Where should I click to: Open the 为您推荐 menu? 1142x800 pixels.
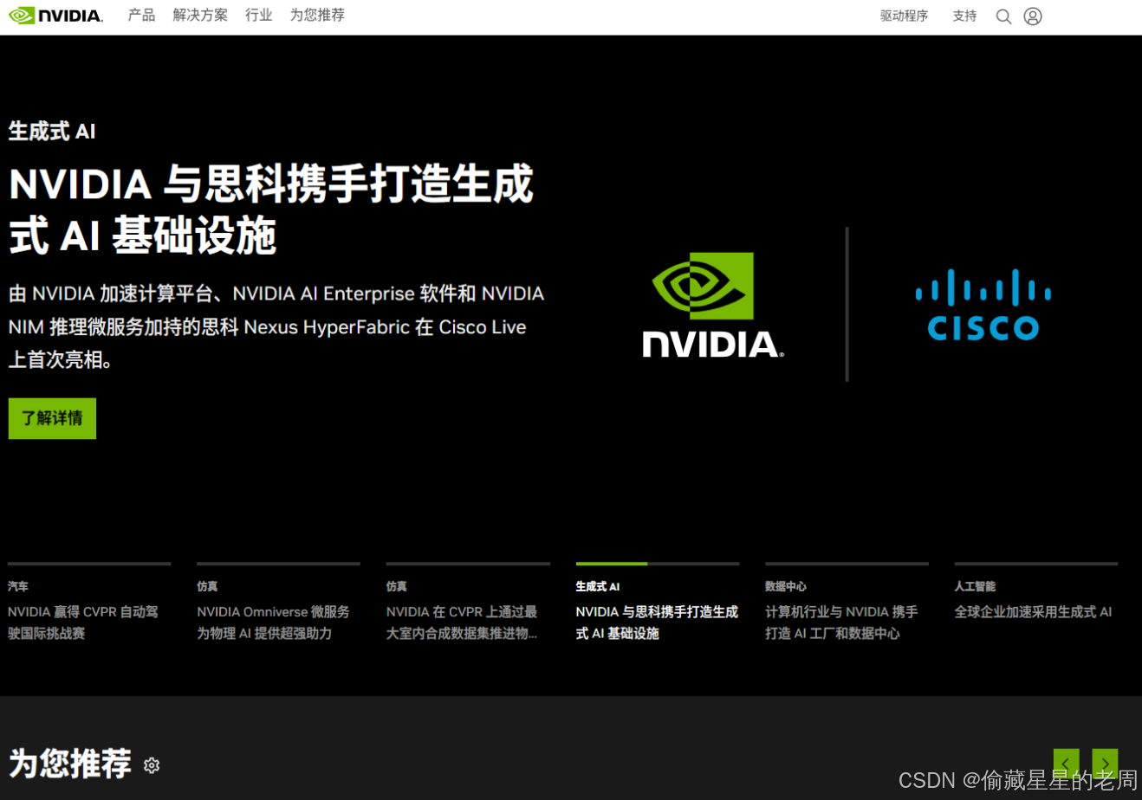[317, 15]
